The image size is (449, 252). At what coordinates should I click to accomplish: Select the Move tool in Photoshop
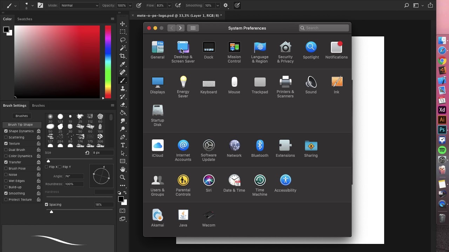(122, 24)
